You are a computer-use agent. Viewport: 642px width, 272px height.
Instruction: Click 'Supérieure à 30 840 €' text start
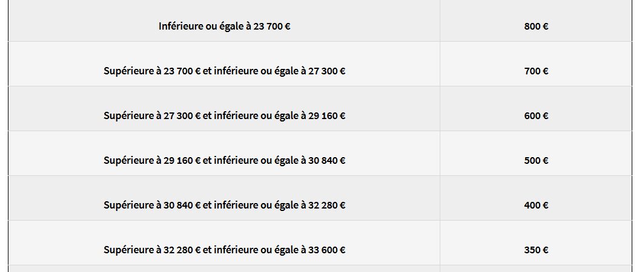[x=152, y=205]
